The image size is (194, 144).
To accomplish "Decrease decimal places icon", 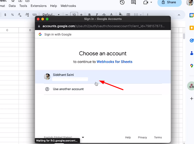I will (x=20, y=15).
